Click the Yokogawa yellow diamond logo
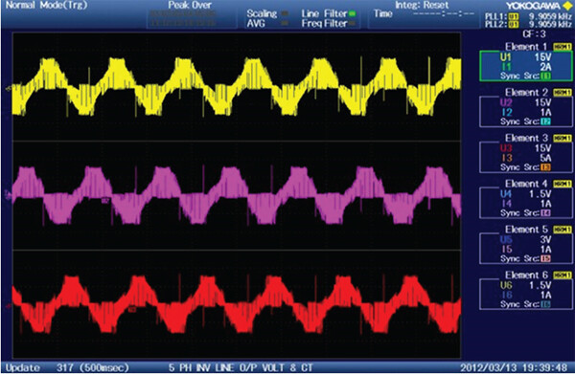The image size is (575, 374). (x=567, y=6)
